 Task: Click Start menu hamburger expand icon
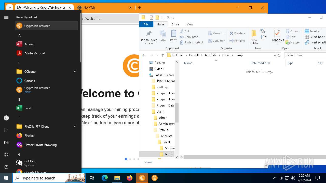(6, 17)
